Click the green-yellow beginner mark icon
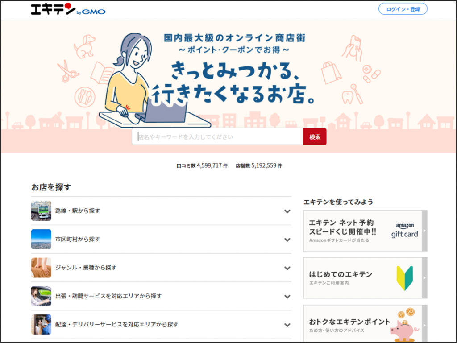The width and height of the screenshot is (457, 343). pos(404,278)
